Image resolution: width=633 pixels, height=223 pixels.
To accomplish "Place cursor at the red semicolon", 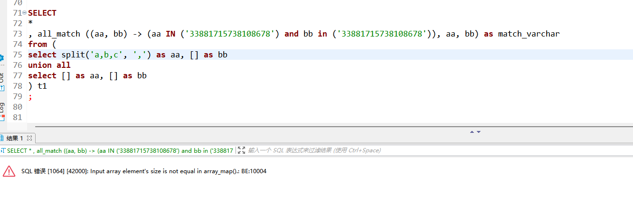I will tap(30, 96).
